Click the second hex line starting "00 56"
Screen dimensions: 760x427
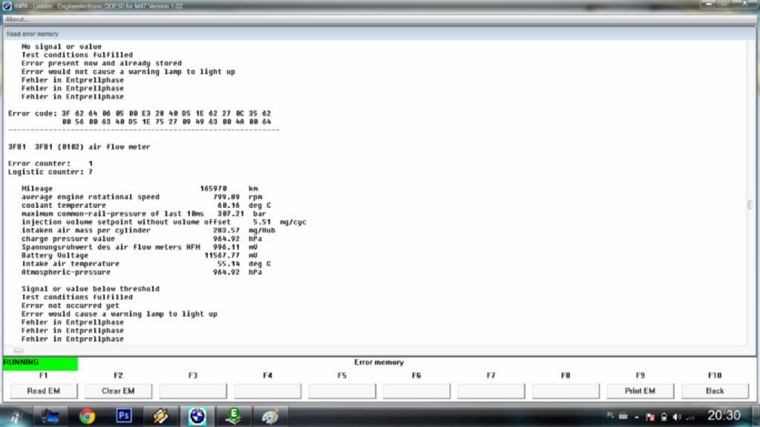click(x=166, y=122)
